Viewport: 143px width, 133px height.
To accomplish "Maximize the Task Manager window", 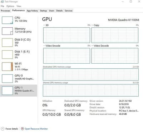I will [131, 1].
